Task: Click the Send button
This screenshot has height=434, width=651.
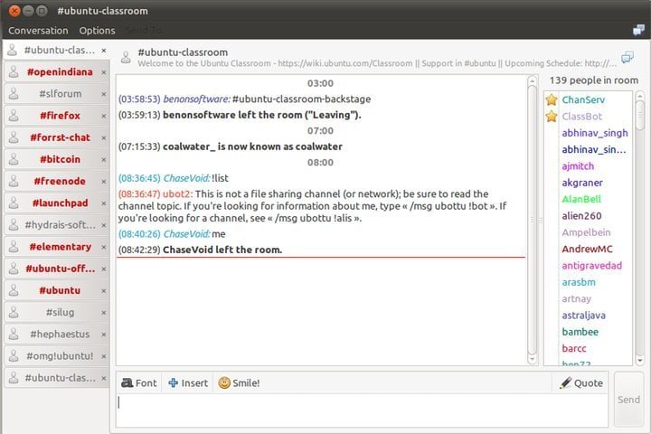Action: (628, 400)
